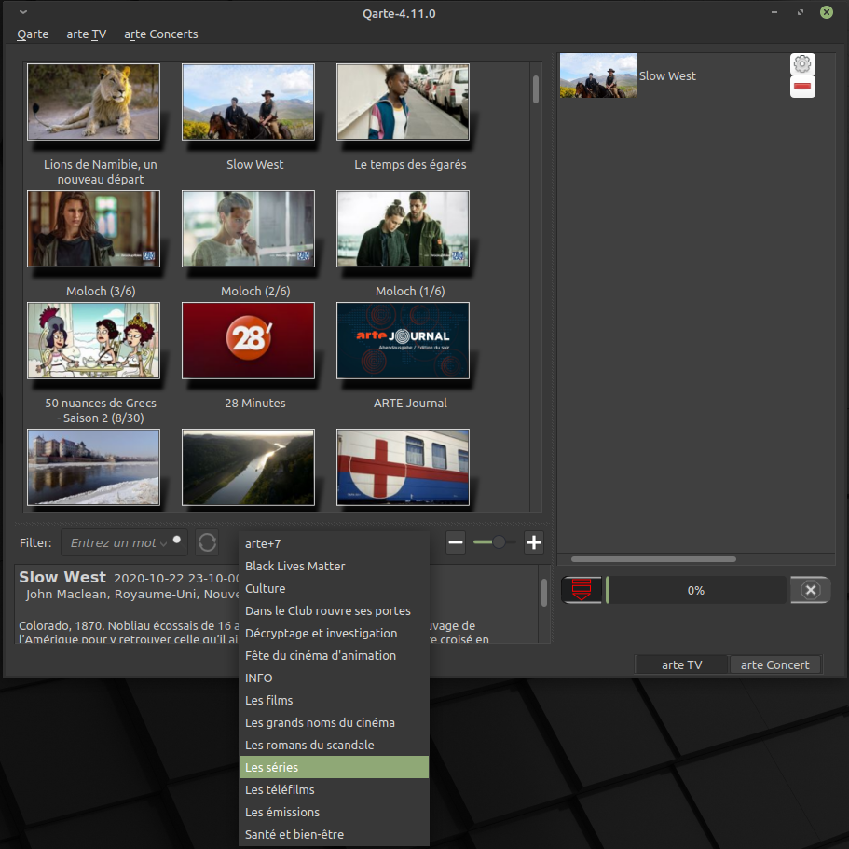The width and height of the screenshot is (849, 849).
Task: Select Le temps des égarés thumbnail
Action: point(403,102)
